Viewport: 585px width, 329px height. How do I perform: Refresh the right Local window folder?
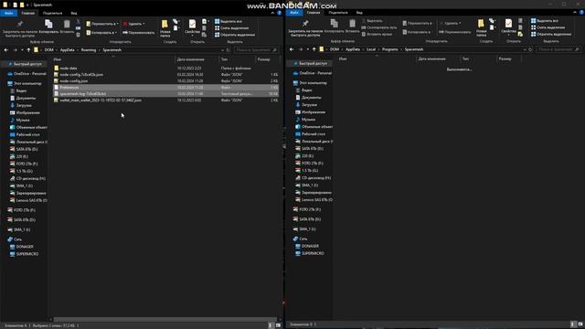(530, 49)
